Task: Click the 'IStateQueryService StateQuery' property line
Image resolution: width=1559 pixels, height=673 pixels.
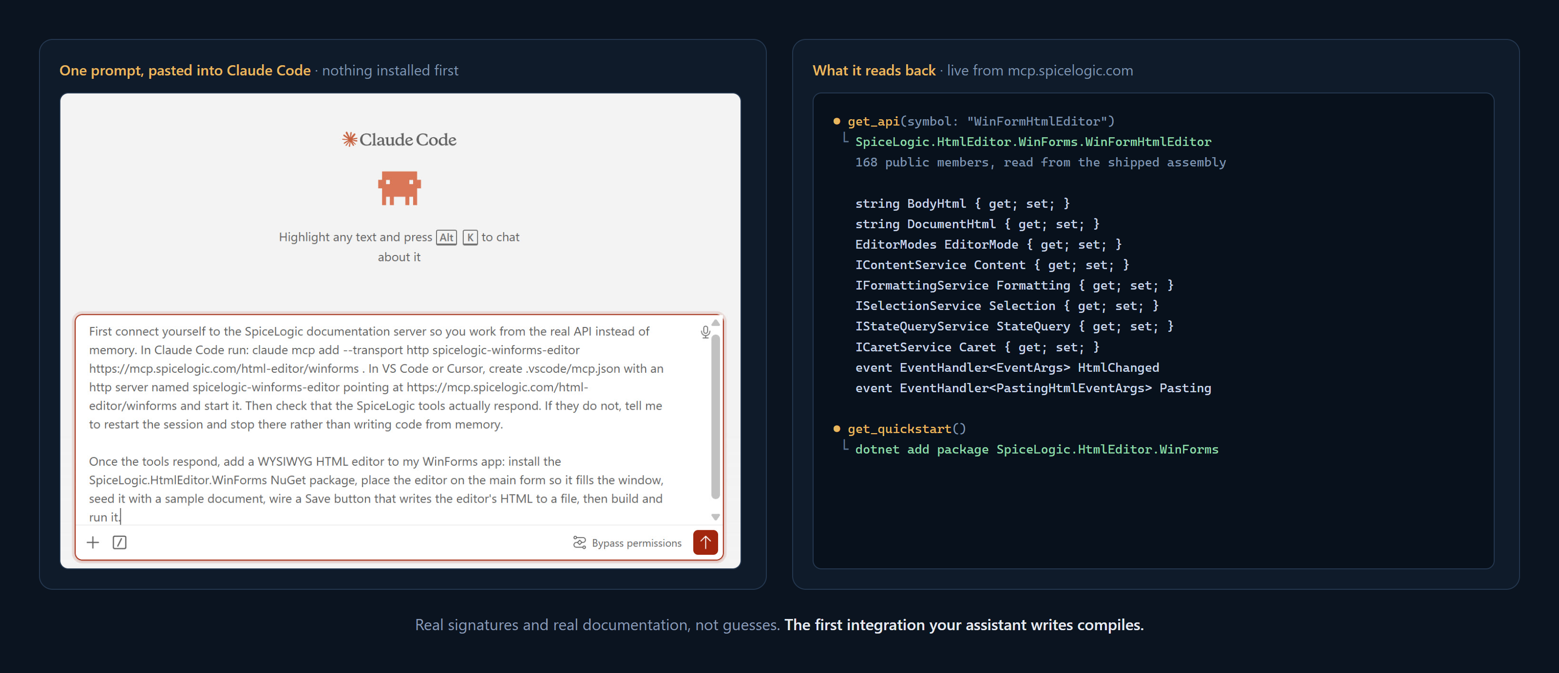Action: [x=1014, y=327]
